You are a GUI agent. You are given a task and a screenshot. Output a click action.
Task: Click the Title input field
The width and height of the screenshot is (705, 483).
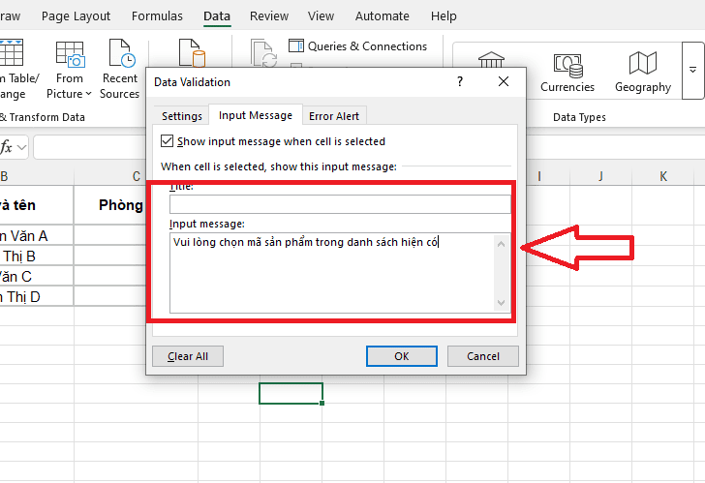(340, 204)
